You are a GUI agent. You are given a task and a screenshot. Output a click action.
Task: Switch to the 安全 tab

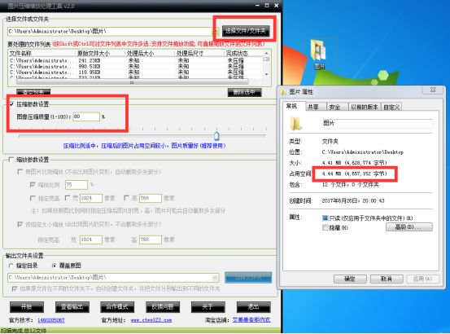click(334, 107)
